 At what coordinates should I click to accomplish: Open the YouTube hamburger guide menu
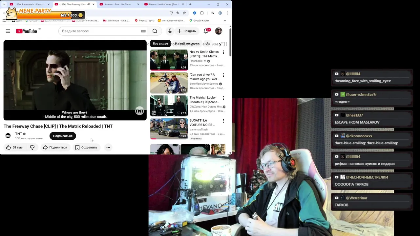point(8,31)
